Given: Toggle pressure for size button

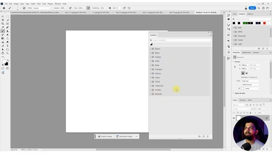Looking at the screenshot, I should coord(125,8).
